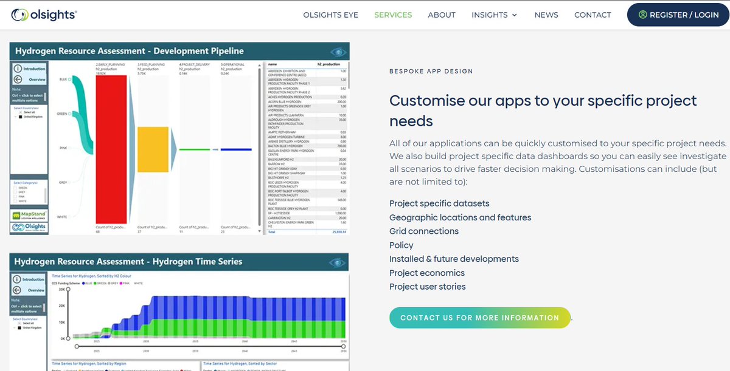The image size is (730, 371).
Task: Click the Acorn Blue Hydrogen table row
Action: click(x=307, y=101)
